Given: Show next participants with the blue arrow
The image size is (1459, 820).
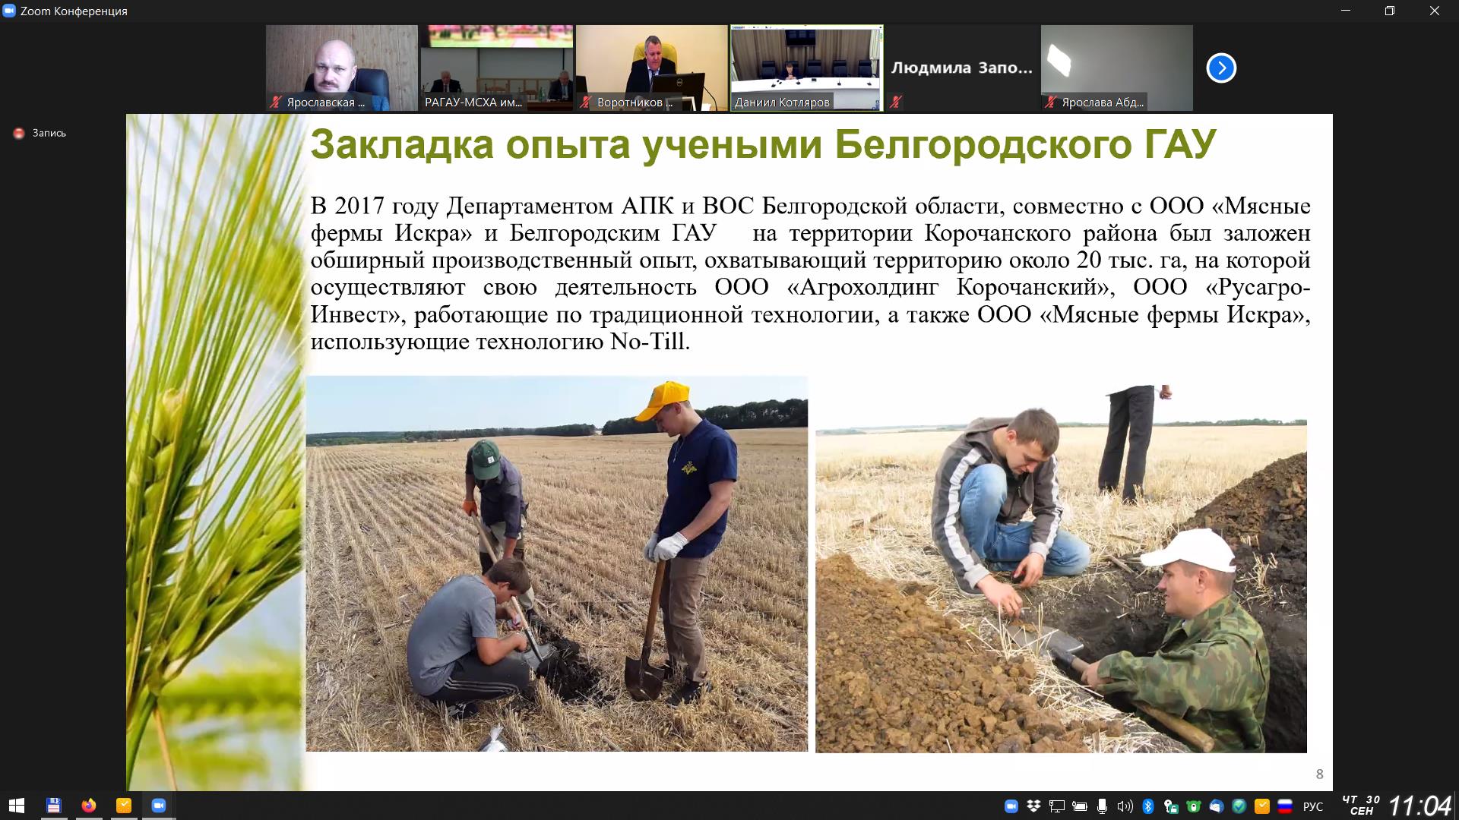Looking at the screenshot, I should [x=1221, y=68].
